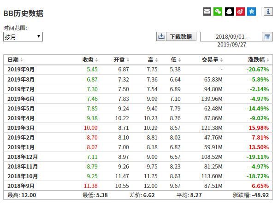Select the 2018年12月 row date
Screen dimensions: 278x210
(x=23, y=157)
